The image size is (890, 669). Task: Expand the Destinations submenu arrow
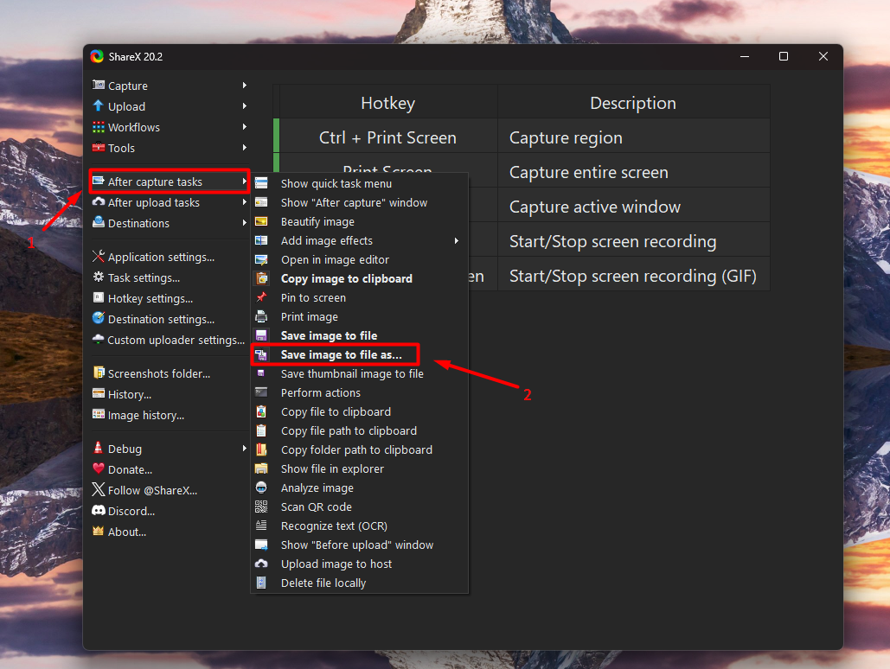point(245,223)
